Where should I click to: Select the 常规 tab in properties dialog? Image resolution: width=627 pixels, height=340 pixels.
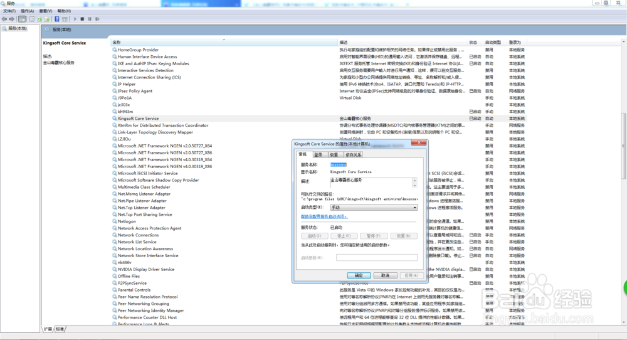click(303, 154)
